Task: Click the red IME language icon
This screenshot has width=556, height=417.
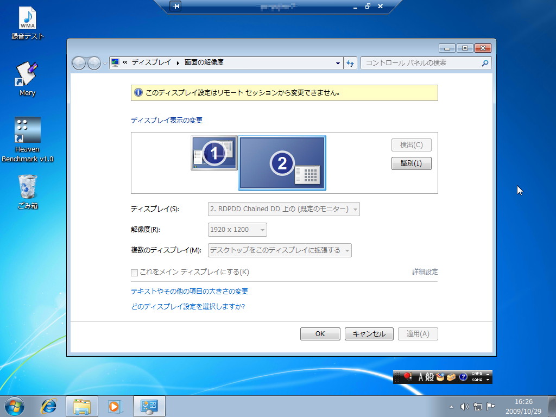Action: pyautogui.click(x=408, y=377)
